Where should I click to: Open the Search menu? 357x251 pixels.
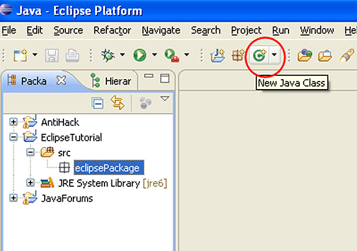pyautogui.click(x=206, y=31)
